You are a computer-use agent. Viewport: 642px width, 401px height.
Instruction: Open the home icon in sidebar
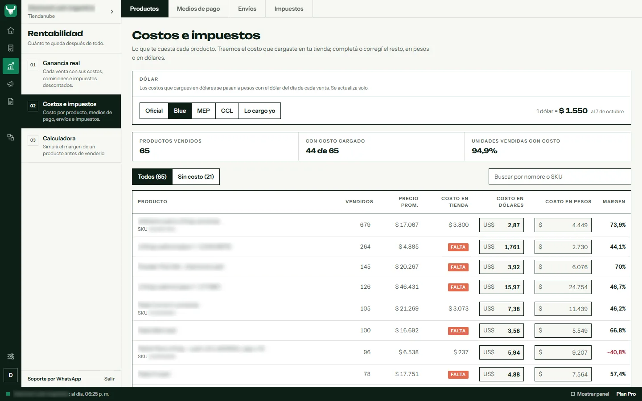tap(11, 30)
